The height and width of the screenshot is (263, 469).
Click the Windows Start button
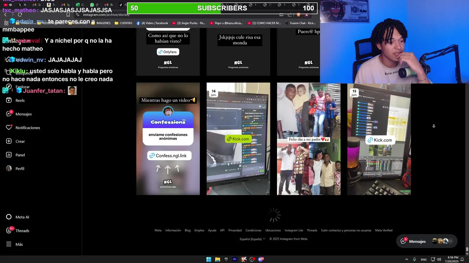[x=208, y=259]
